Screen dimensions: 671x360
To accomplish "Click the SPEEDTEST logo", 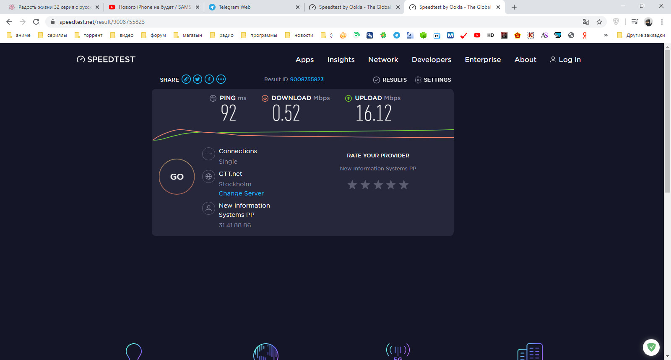I will [x=106, y=59].
